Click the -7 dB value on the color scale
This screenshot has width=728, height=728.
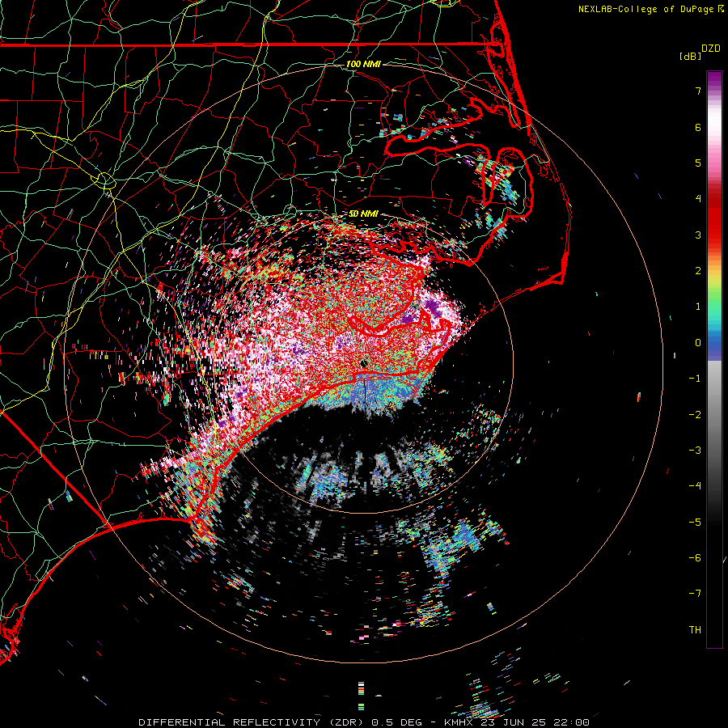tap(695, 594)
